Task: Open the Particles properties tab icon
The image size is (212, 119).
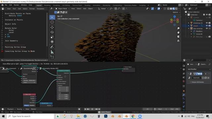Action: (184, 99)
